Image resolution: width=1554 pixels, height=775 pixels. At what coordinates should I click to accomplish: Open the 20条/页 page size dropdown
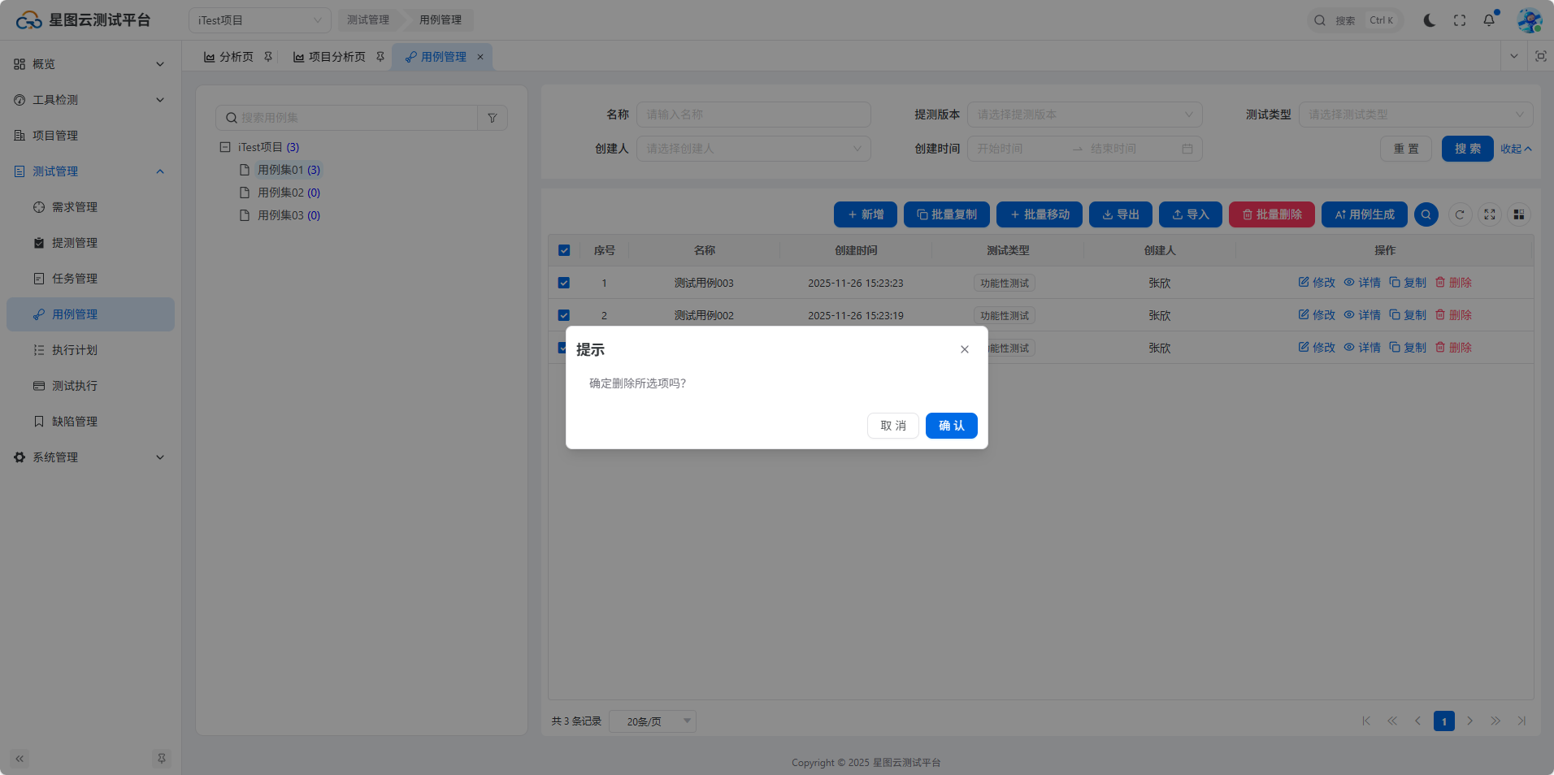(653, 721)
